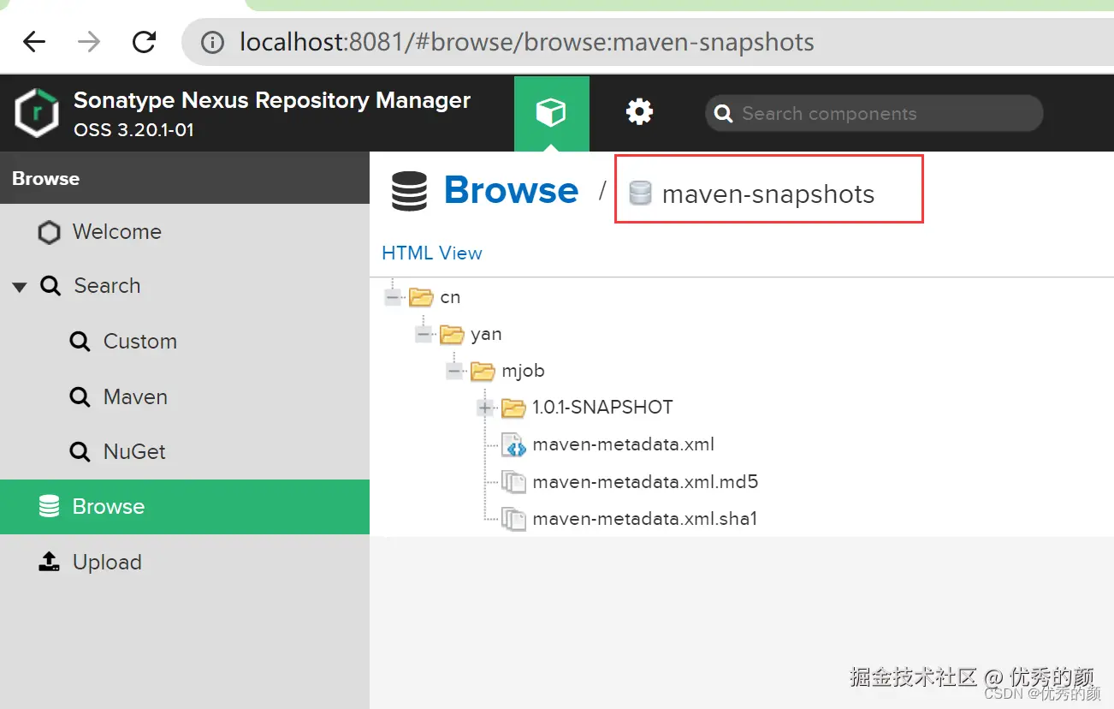Collapse the Search section in the sidebar
The image size is (1114, 709).
click(x=19, y=286)
